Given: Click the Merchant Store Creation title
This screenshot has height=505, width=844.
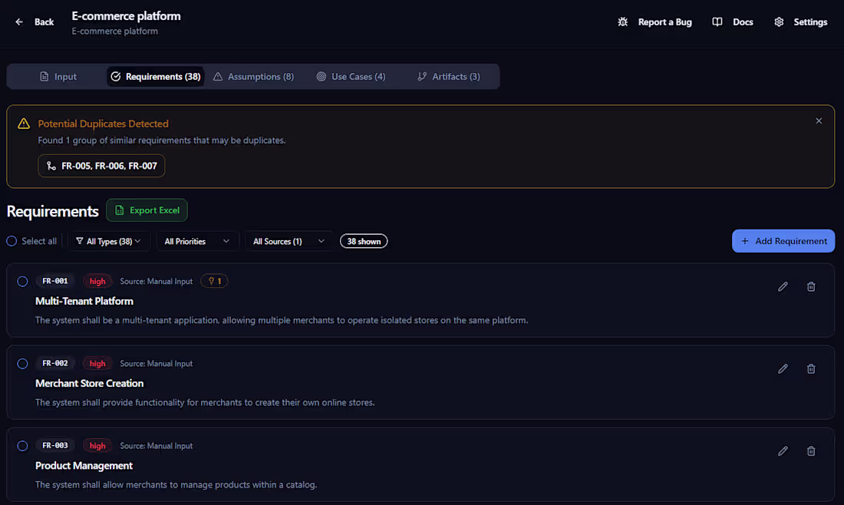Looking at the screenshot, I should click(89, 383).
